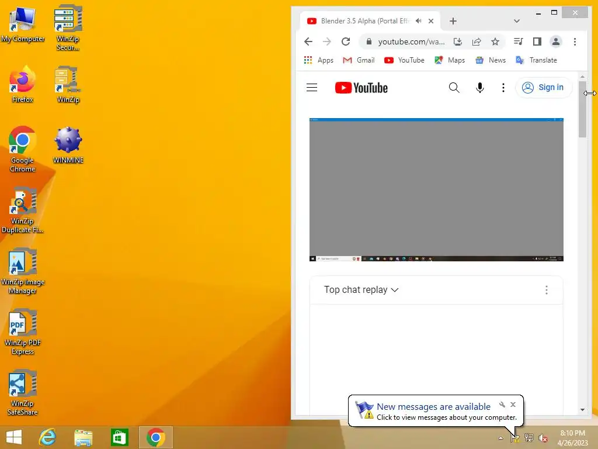Close the New messages notification balloon
598x449 pixels.
(x=513, y=405)
